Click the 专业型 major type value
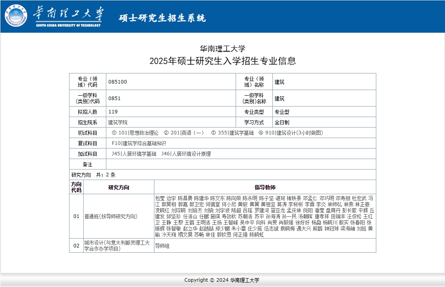 pos(282,112)
